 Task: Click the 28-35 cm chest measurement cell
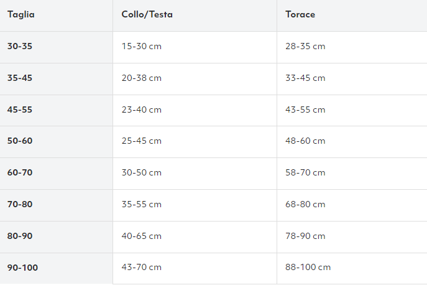(305, 46)
